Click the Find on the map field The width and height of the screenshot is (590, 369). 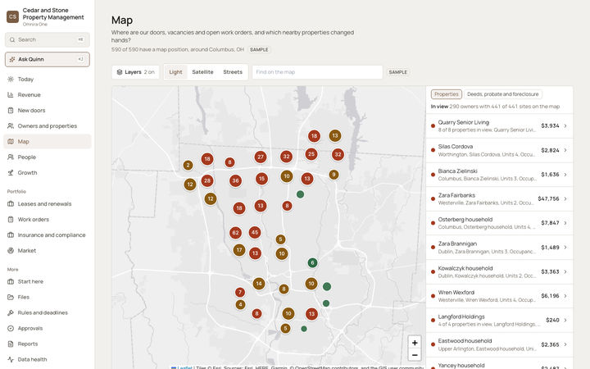[317, 72]
